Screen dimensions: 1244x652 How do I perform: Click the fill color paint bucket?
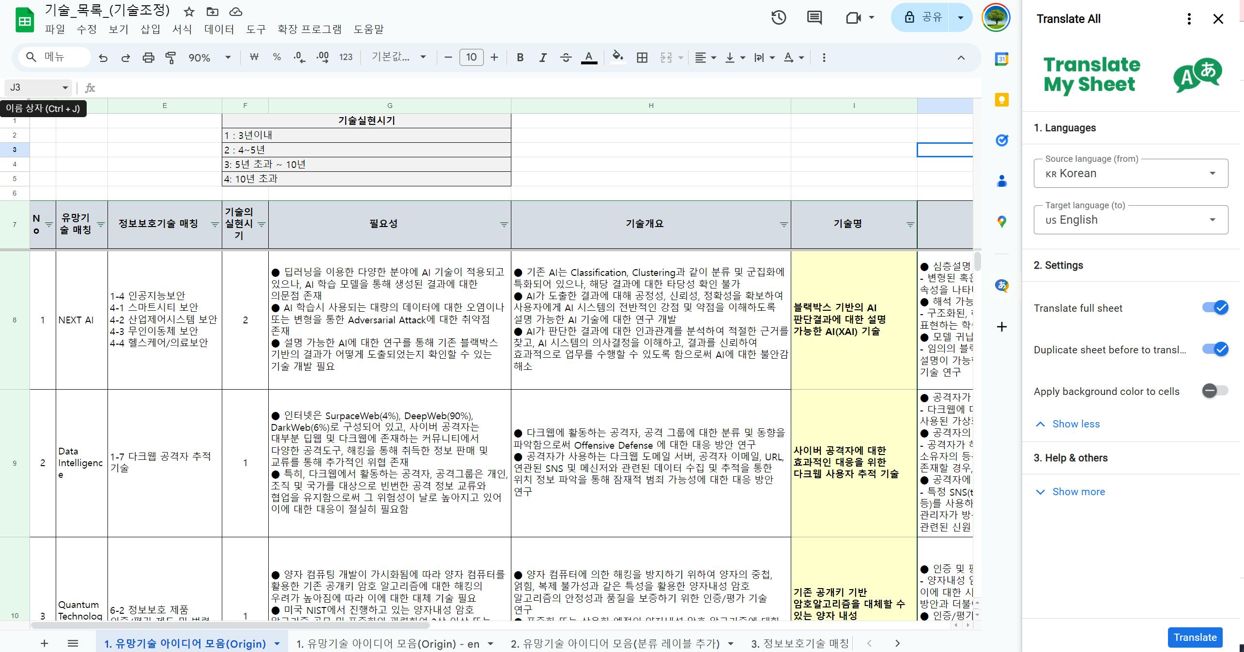point(617,58)
